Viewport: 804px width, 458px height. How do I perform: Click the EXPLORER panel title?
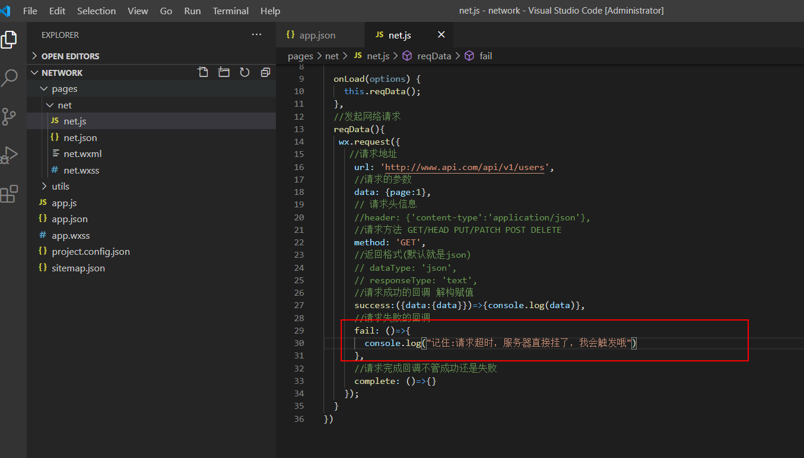pyautogui.click(x=60, y=35)
